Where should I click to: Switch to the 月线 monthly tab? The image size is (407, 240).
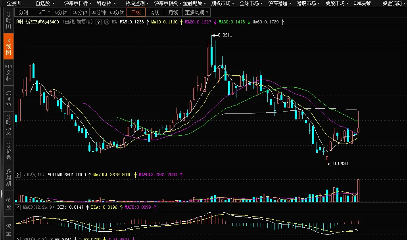click(173, 12)
